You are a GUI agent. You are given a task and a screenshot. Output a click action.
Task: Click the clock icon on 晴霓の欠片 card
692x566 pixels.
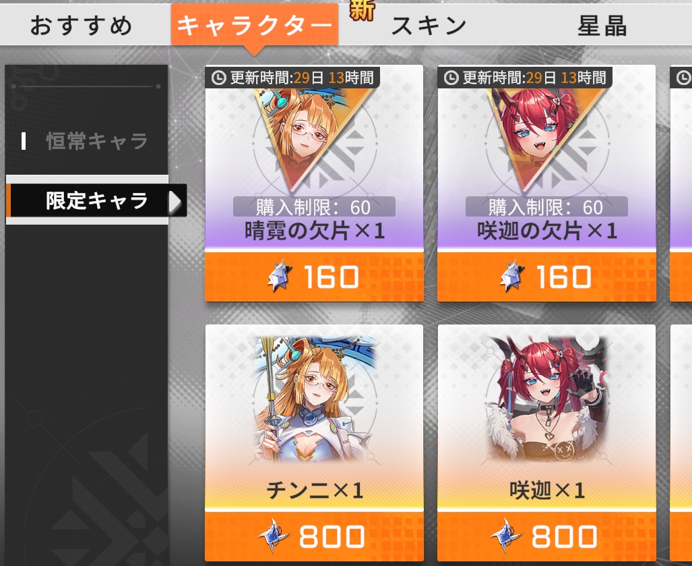[219, 78]
